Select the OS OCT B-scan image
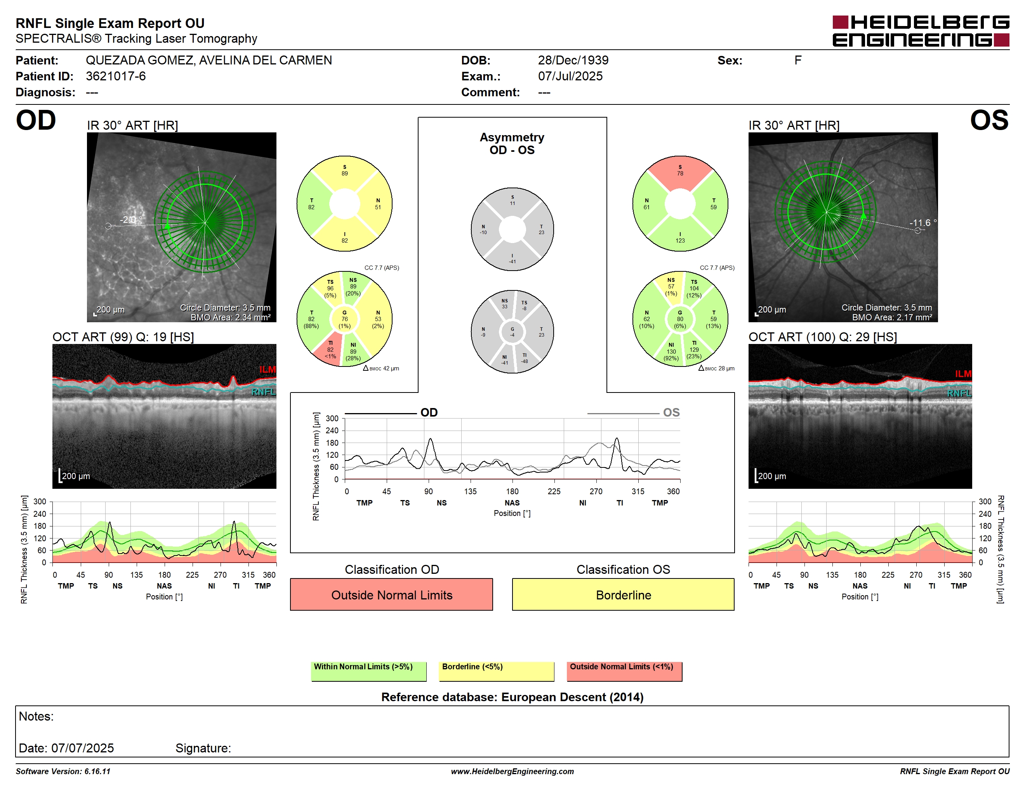The image size is (1025, 792). 860,416
